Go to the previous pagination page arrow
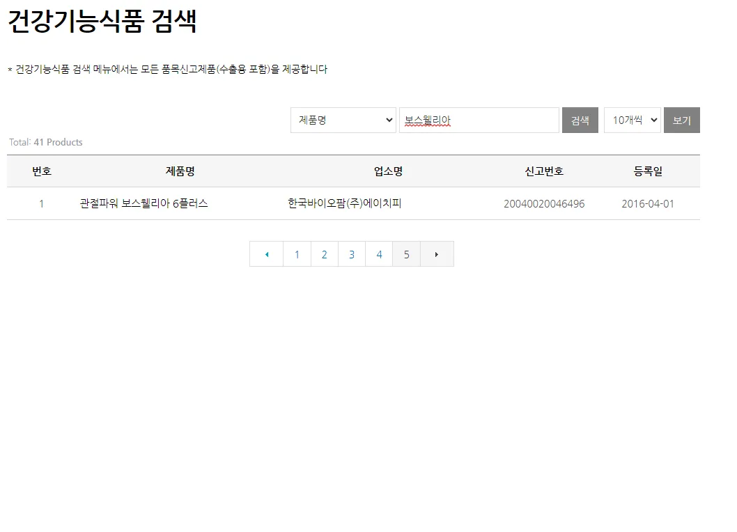This screenshot has height=532, width=737. pos(266,253)
